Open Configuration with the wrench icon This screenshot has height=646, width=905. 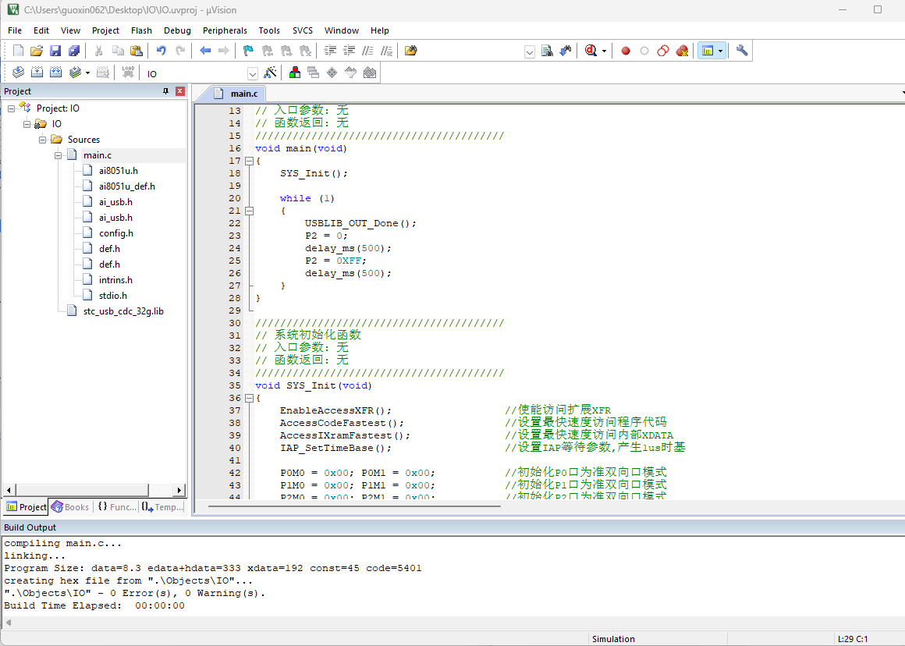point(742,51)
